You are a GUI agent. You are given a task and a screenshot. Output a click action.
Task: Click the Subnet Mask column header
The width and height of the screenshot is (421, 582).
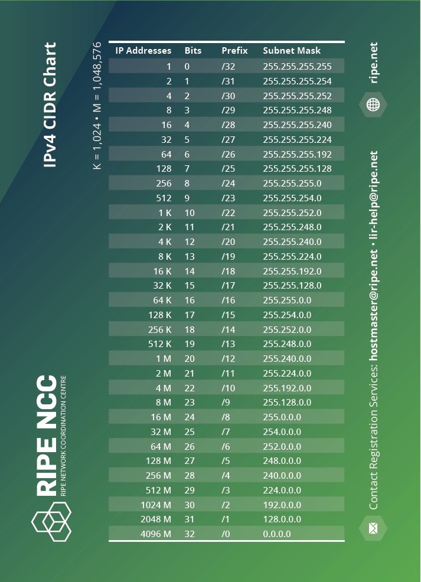click(x=292, y=51)
